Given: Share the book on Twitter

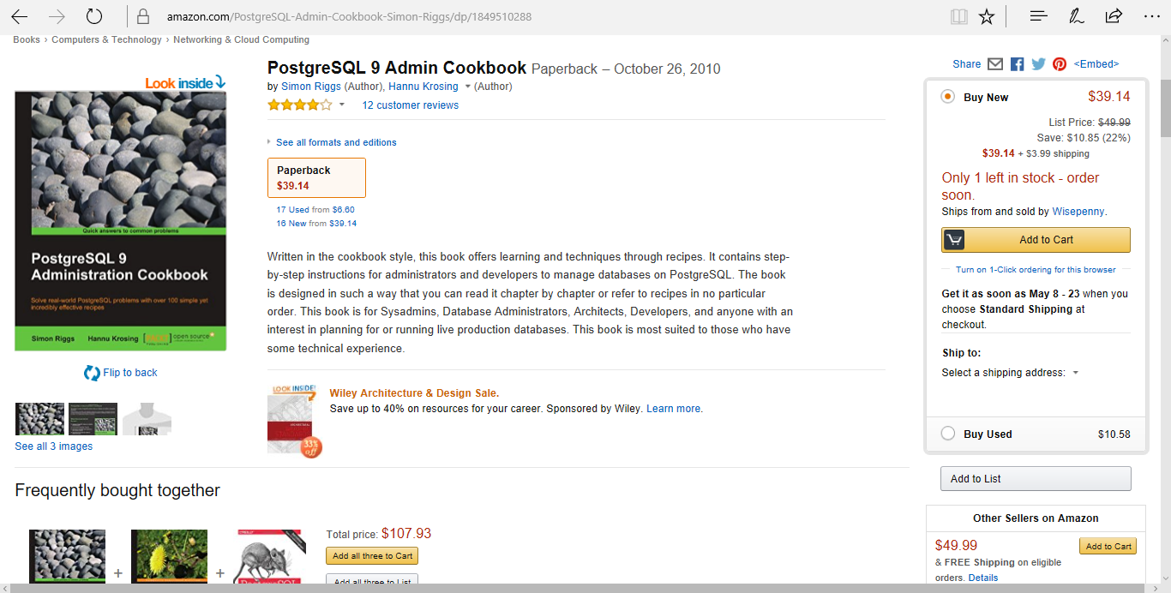Looking at the screenshot, I should (x=1037, y=63).
